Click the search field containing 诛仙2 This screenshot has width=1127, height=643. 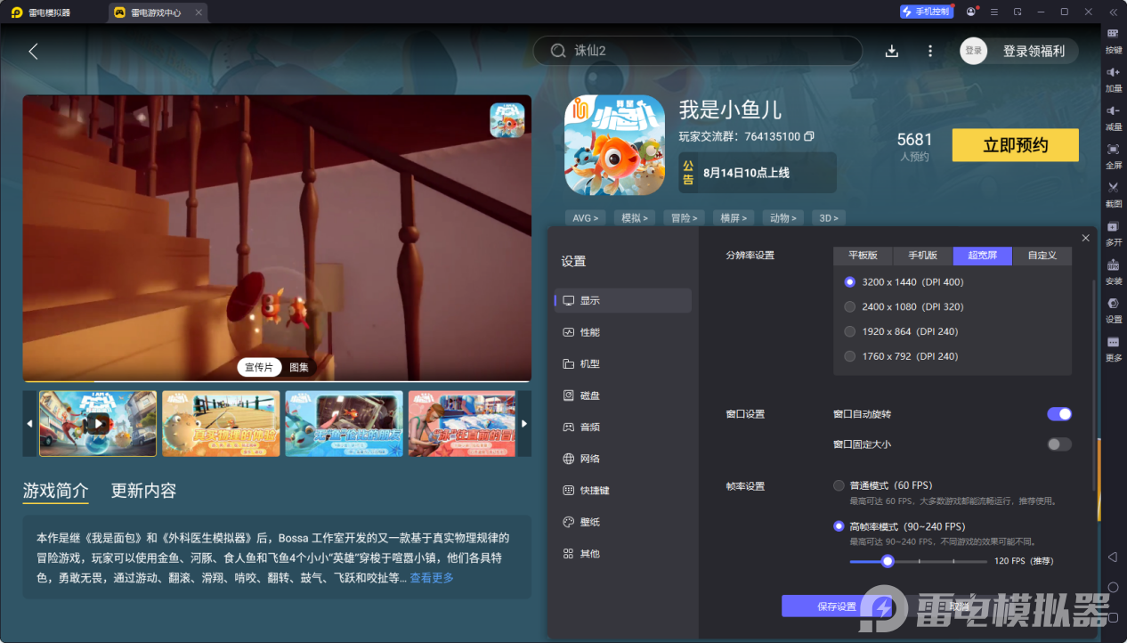[698, 51]
